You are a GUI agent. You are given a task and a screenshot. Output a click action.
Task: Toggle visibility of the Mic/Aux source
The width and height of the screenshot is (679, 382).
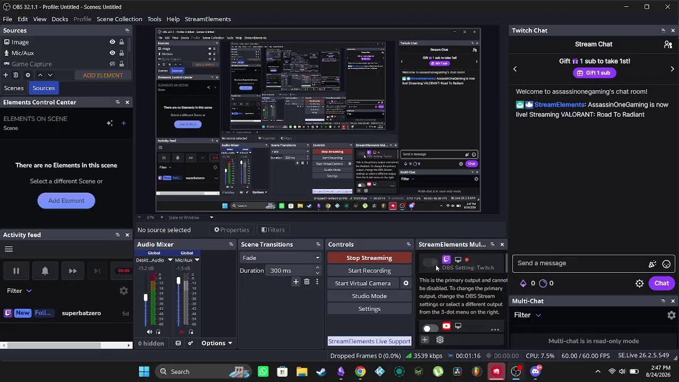click(112, 53)
